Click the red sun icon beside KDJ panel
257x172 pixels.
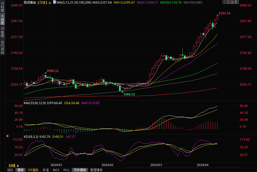point(8,136)
